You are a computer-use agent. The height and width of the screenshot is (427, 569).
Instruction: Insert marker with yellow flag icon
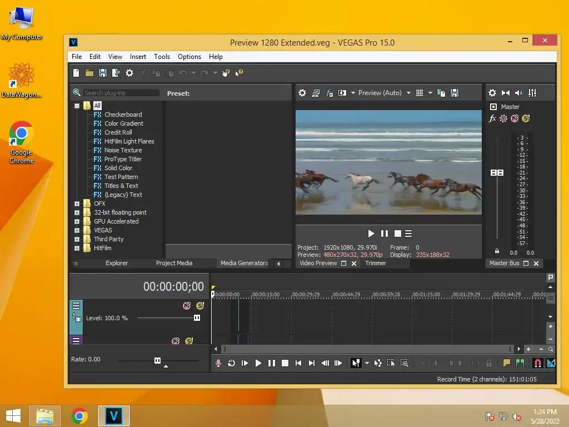(x=507, y=363)
